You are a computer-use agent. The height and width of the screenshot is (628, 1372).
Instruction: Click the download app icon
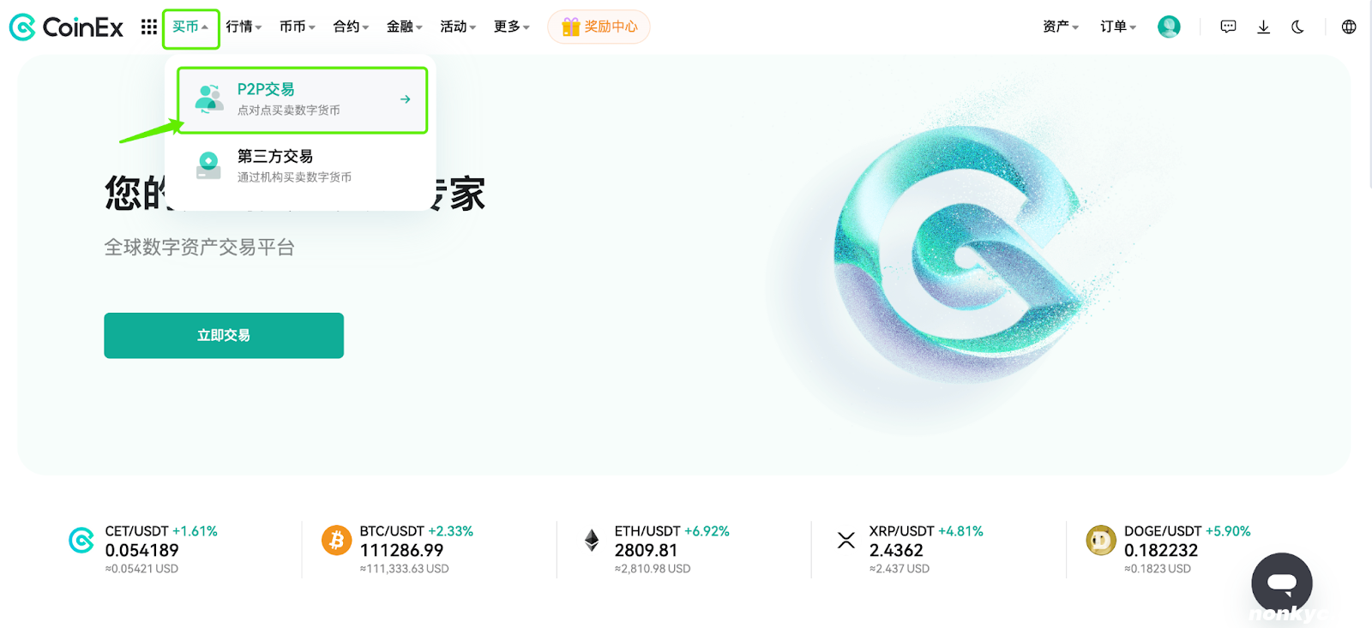click(x=1263, y=27)
